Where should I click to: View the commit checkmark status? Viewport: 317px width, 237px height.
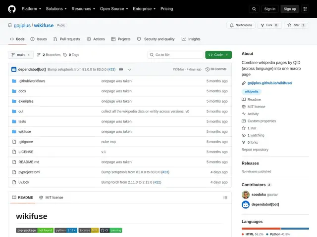(x=130, y=69)
